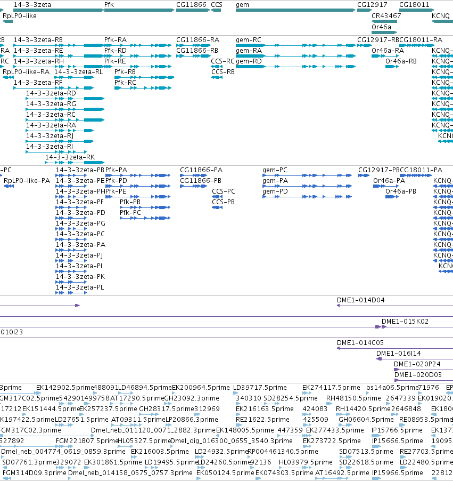
Task: Select transcript Pfk-RB
Action: (125, 72)
